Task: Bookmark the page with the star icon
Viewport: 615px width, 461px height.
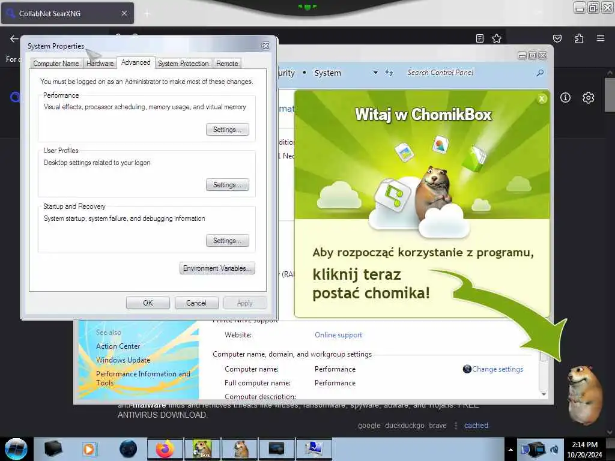Action: (497, 38)
